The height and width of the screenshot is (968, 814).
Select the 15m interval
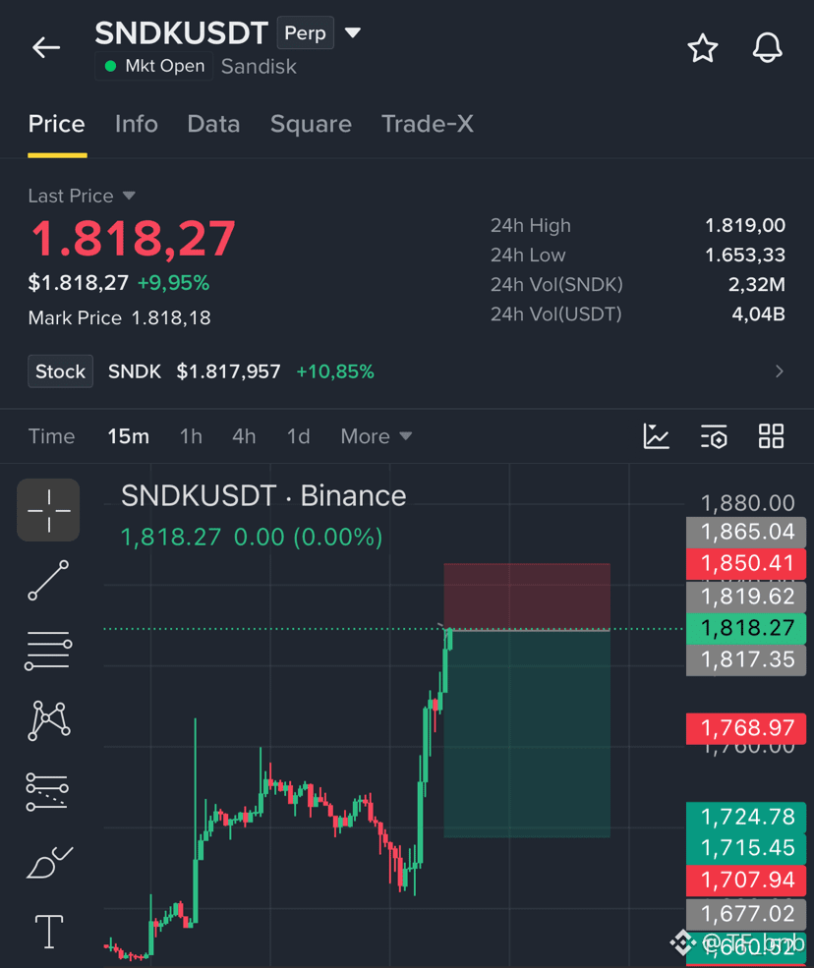(x=129, y=436)
